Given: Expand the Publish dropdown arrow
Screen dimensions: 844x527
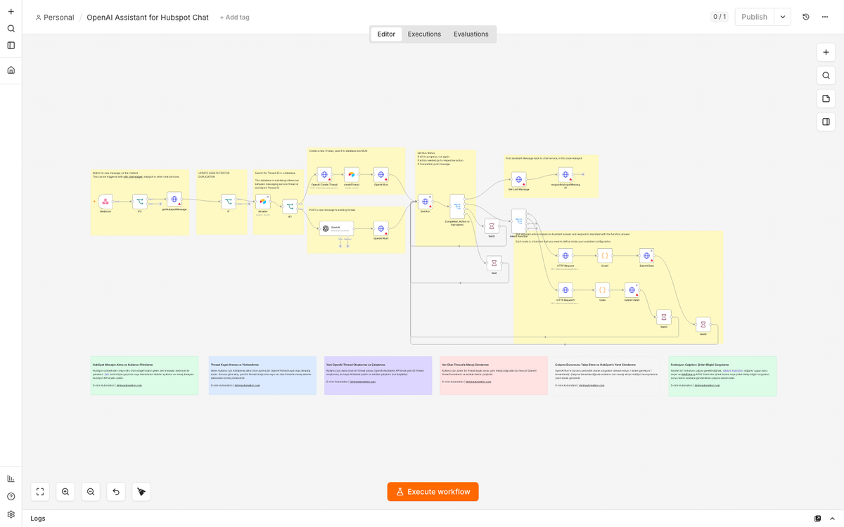Looking at the screenshot, I should point(783,17).
